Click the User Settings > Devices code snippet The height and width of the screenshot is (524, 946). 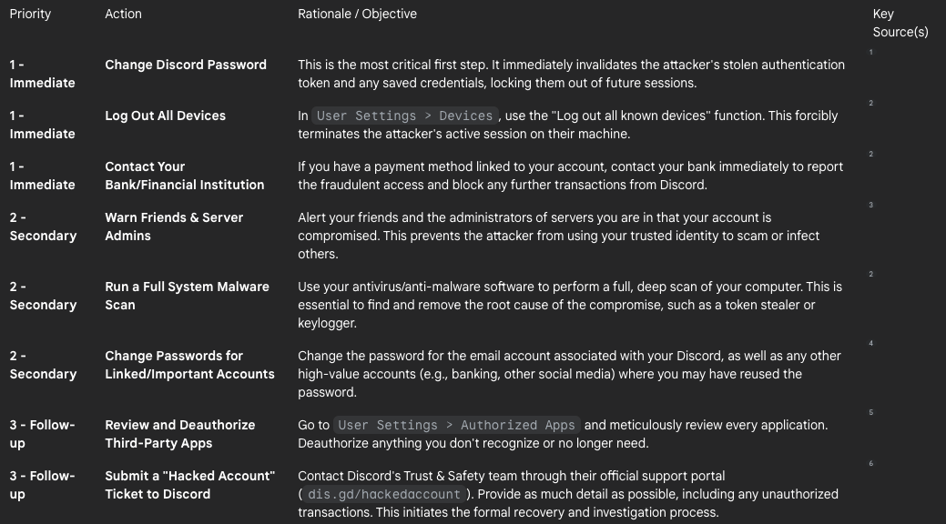coord(404,116)
